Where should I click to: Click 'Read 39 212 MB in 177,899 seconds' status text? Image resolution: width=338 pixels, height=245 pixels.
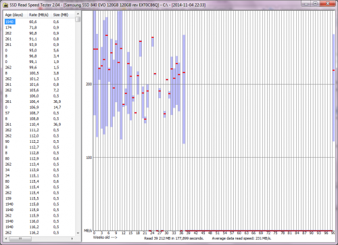174,238
